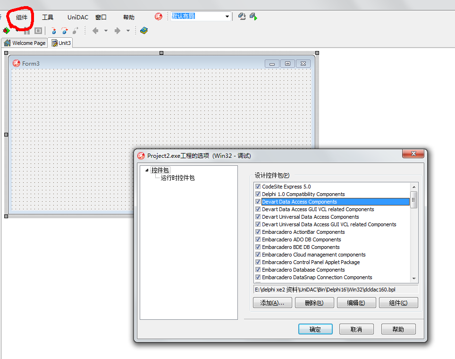The height and width of the screenshot is (359, 455).
Task: Click the dcldac160.bpl path field
Action: (x=336, y=290)
